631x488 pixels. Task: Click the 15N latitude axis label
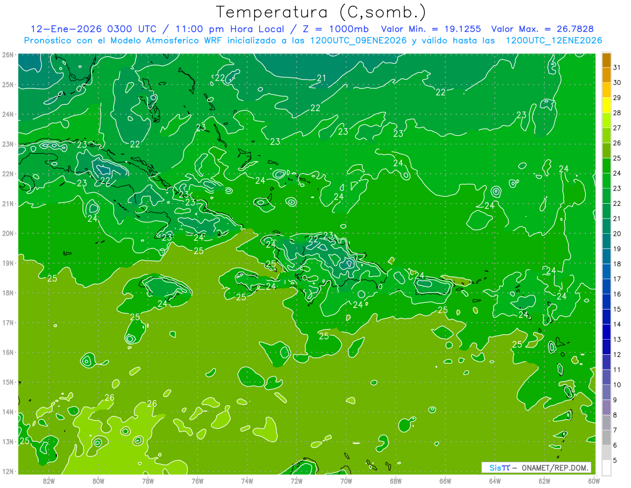point(7,382)
